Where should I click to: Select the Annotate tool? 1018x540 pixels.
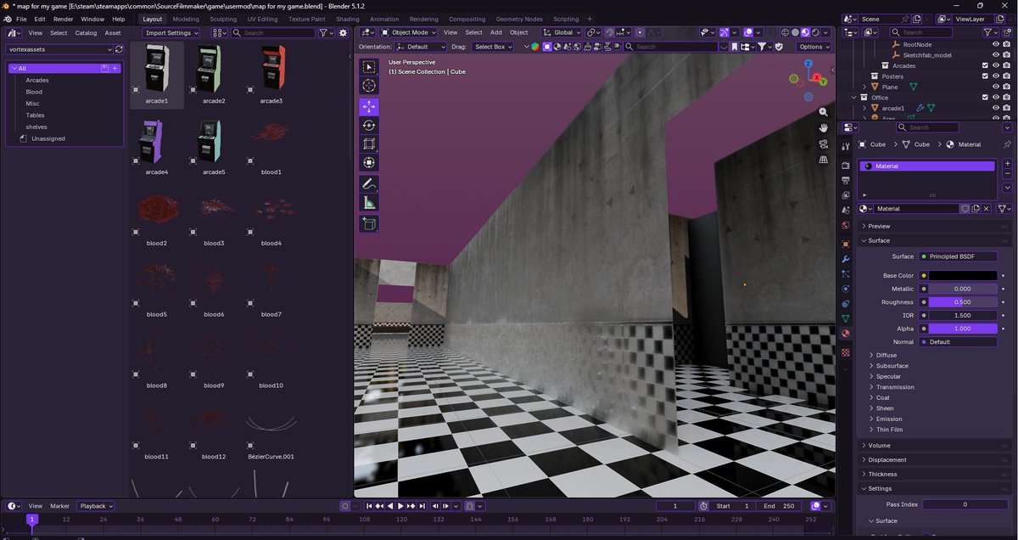(369, 184)
